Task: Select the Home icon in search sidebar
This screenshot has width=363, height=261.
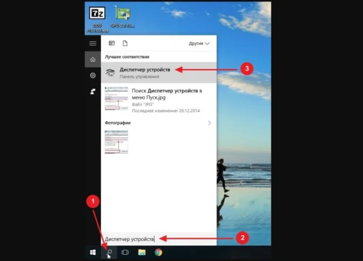Action: point(93,59)
